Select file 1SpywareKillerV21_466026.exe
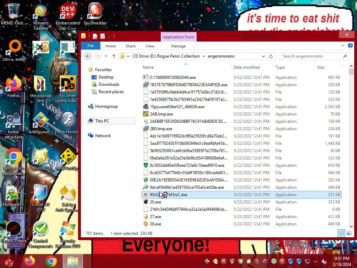Viewport: 357px width, 268px height. click(241, 107)
